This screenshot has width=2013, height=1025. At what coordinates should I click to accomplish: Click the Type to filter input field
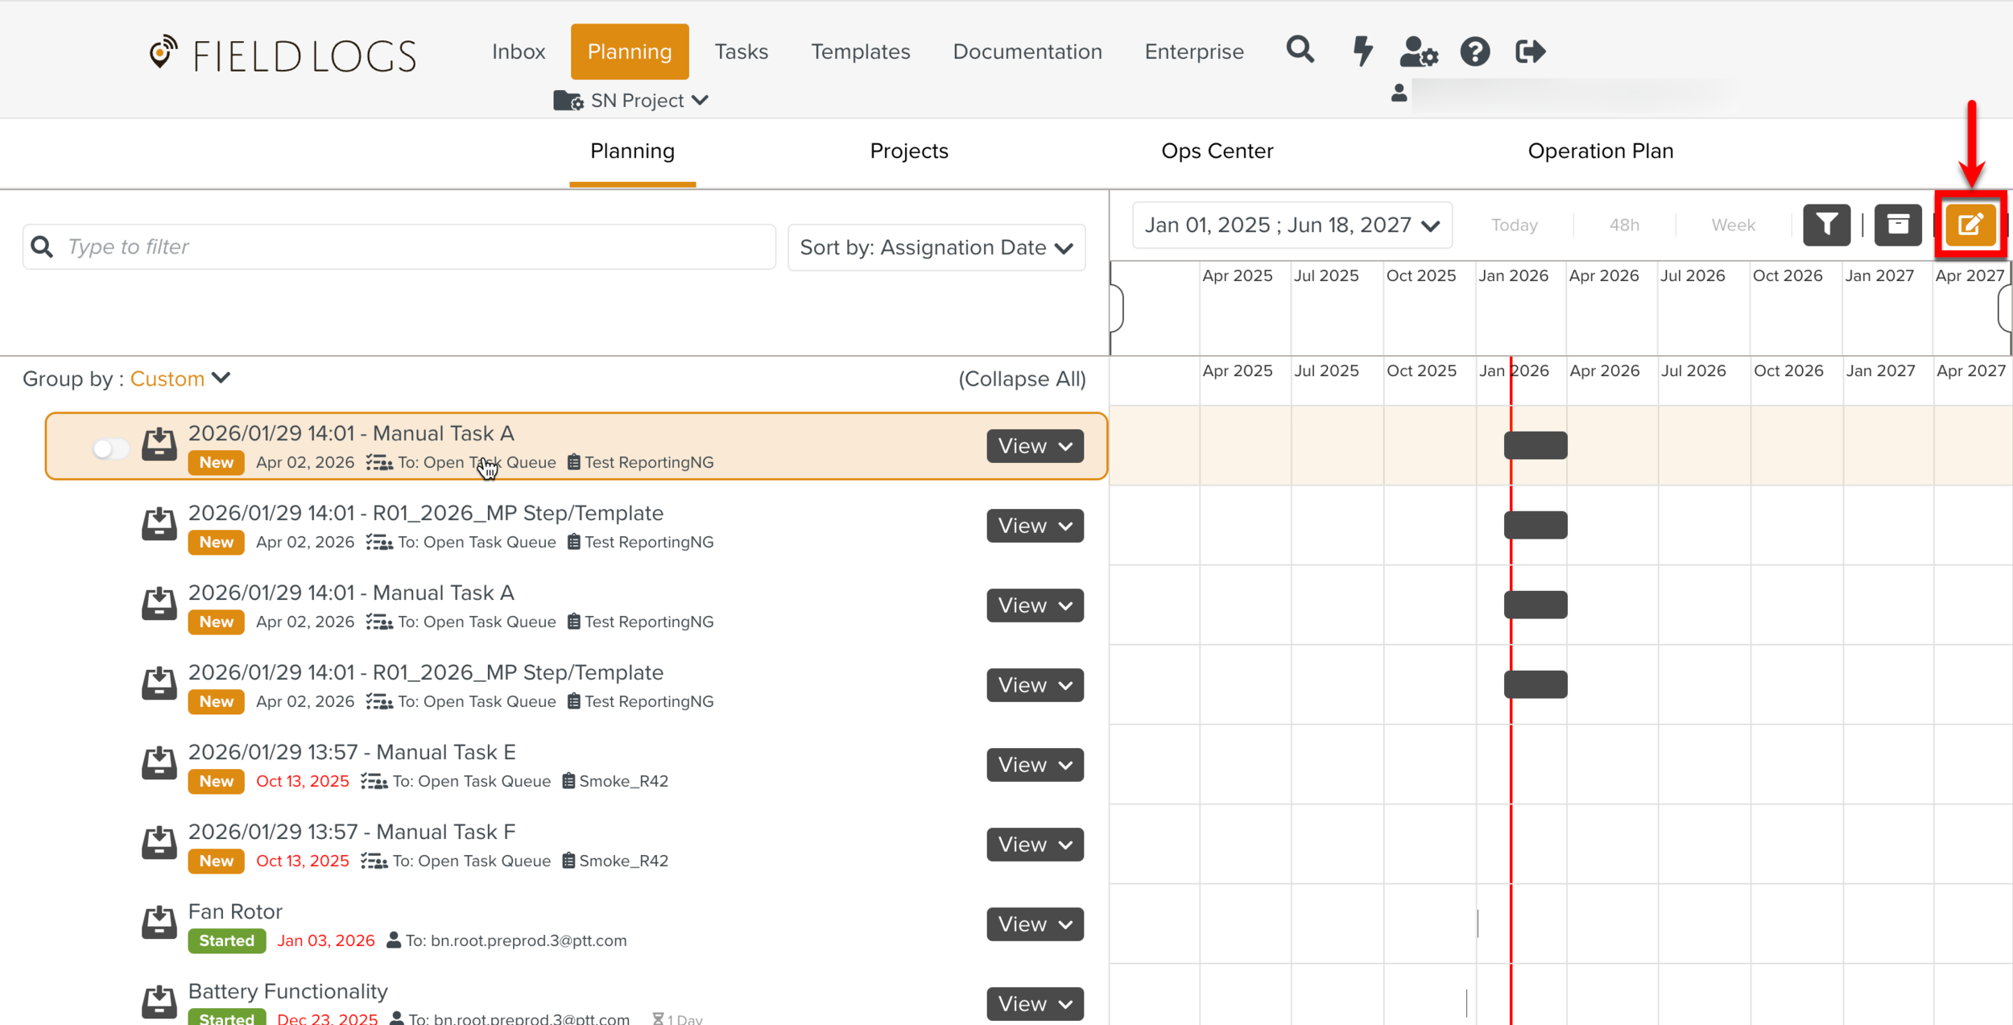pyautogui.click(x=403, y=247)
